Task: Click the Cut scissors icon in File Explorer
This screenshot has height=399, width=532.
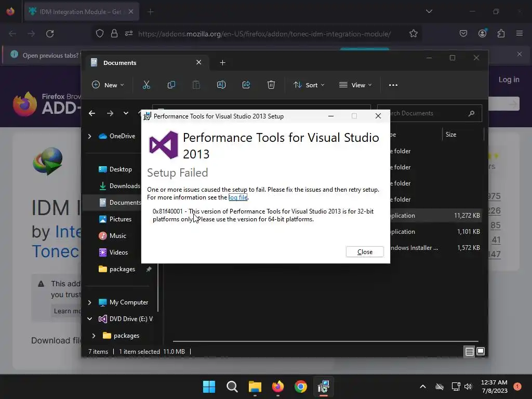Action: 146,85
